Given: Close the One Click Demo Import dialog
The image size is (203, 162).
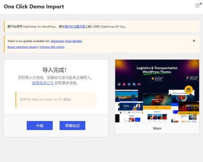Looking at the screenshot, I should click(201, 4).
